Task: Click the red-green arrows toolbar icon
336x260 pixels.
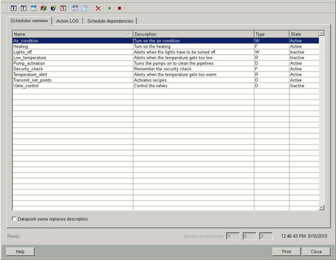Action: 43,8
